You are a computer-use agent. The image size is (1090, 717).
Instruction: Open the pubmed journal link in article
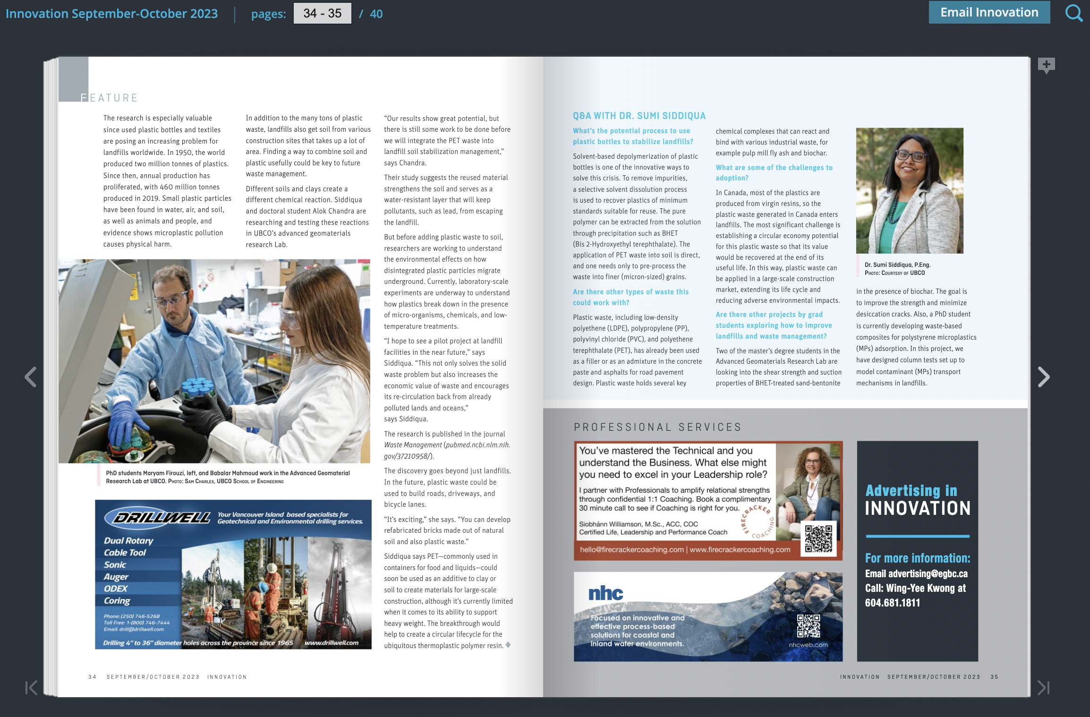pyautogui.click(x=477, y=445)
